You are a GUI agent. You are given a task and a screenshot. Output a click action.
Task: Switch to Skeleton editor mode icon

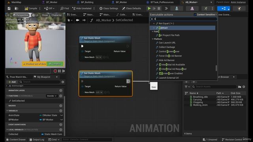click(x=177, y=9)
